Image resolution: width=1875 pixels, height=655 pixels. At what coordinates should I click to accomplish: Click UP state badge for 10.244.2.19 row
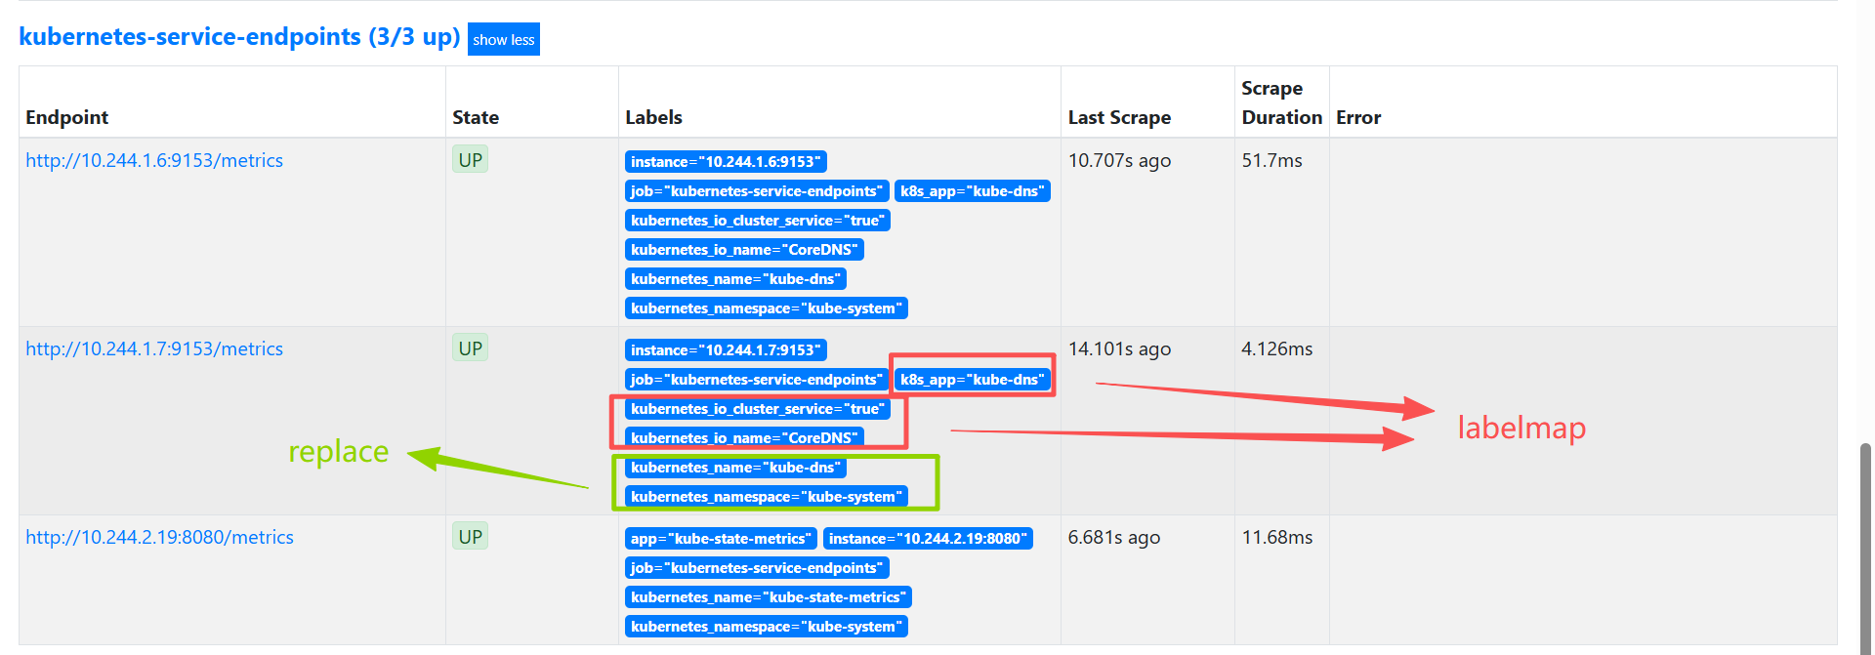pyautogui.click(x=470, y=537)
